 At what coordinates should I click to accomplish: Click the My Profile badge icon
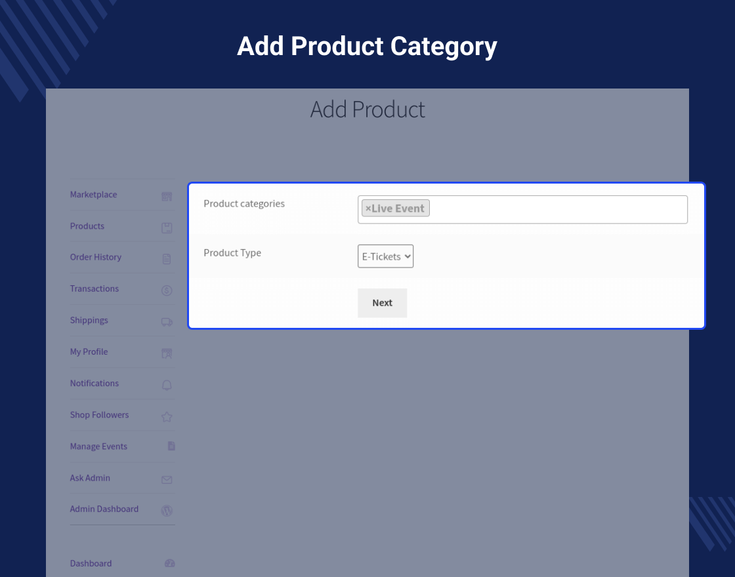pos(166,353)
